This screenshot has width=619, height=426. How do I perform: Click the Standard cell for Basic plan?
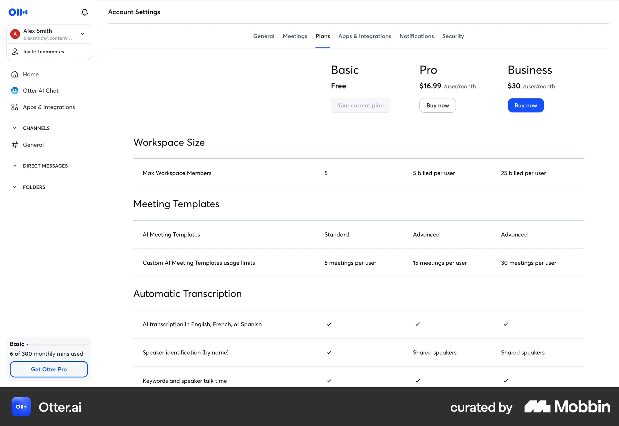coord(337,235)
